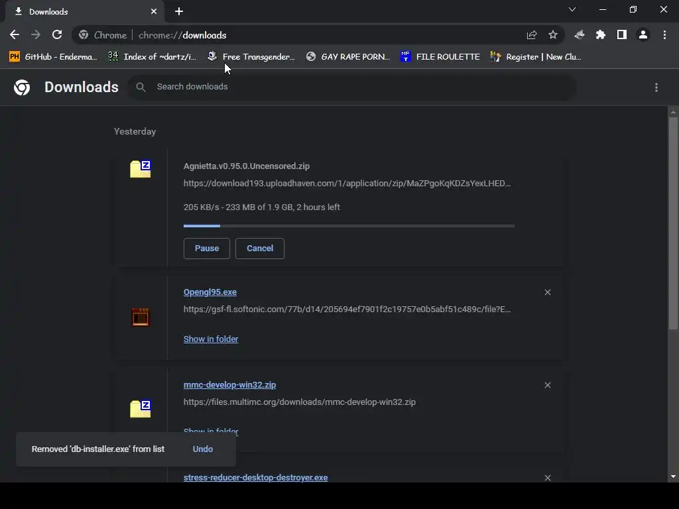Click the forward navigation arrow
Screen dimensions: 679x509
tap(36, 35)
